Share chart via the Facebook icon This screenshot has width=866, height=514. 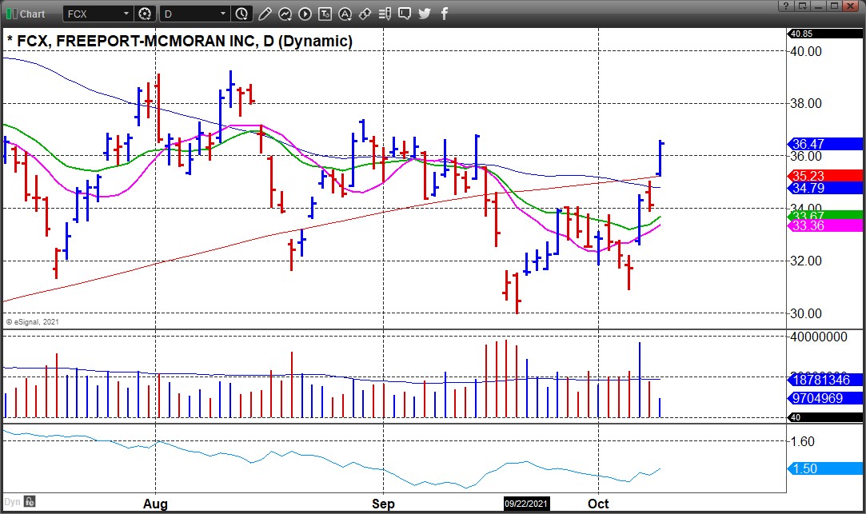point(445,14)
